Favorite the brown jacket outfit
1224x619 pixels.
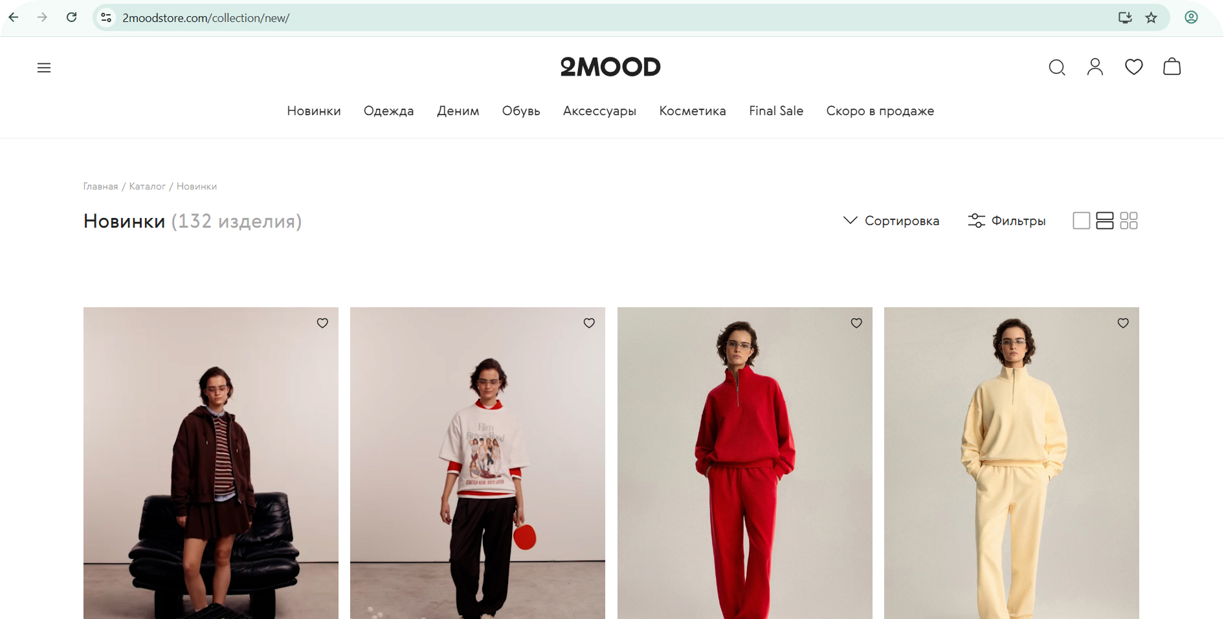click(x=322, y=323)
